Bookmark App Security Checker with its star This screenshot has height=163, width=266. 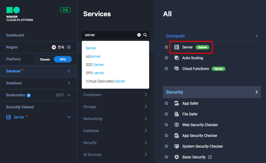pyautogui.click(x=166, y=136)
